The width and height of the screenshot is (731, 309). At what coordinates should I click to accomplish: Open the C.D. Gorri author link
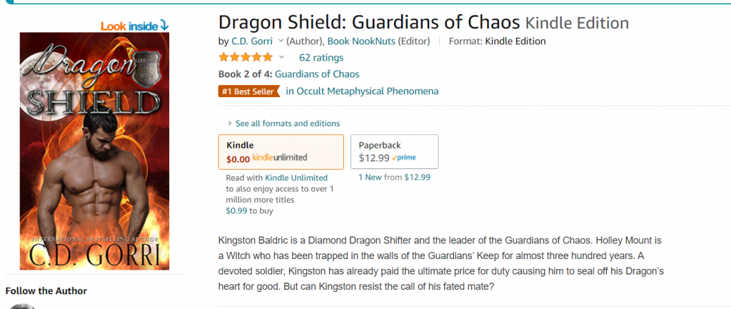coord(252,41)
